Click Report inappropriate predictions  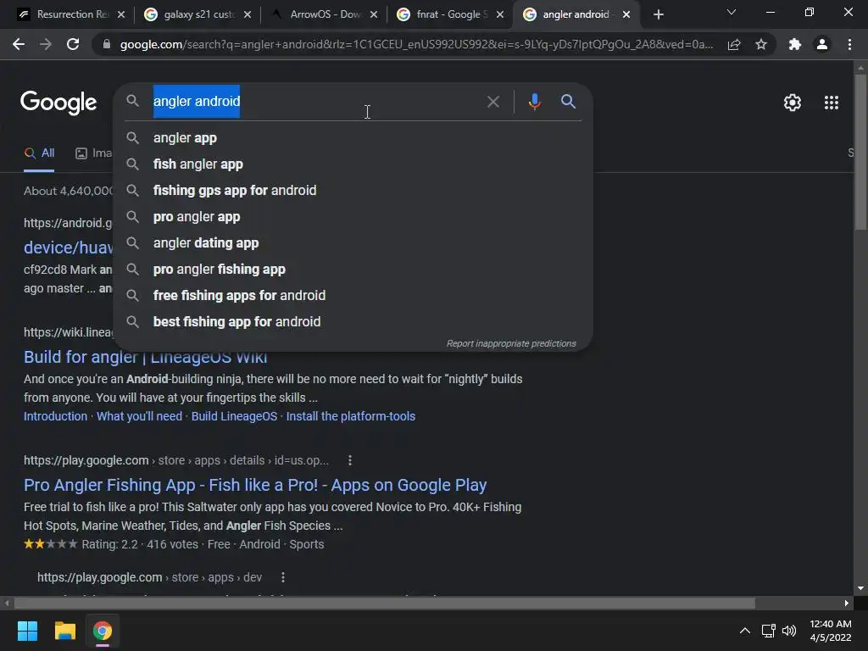[511, 344]
